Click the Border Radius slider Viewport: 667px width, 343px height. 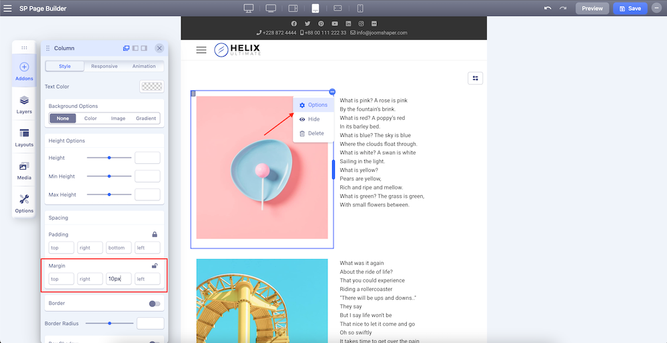109,323
